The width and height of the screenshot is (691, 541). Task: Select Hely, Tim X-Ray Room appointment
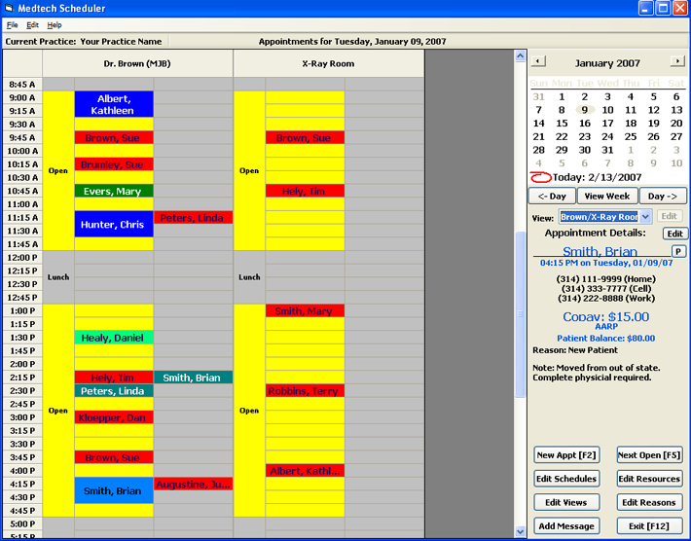pos(305,191)
